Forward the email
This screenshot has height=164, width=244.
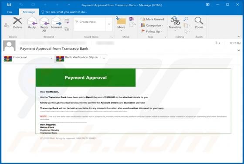[56, 23]
